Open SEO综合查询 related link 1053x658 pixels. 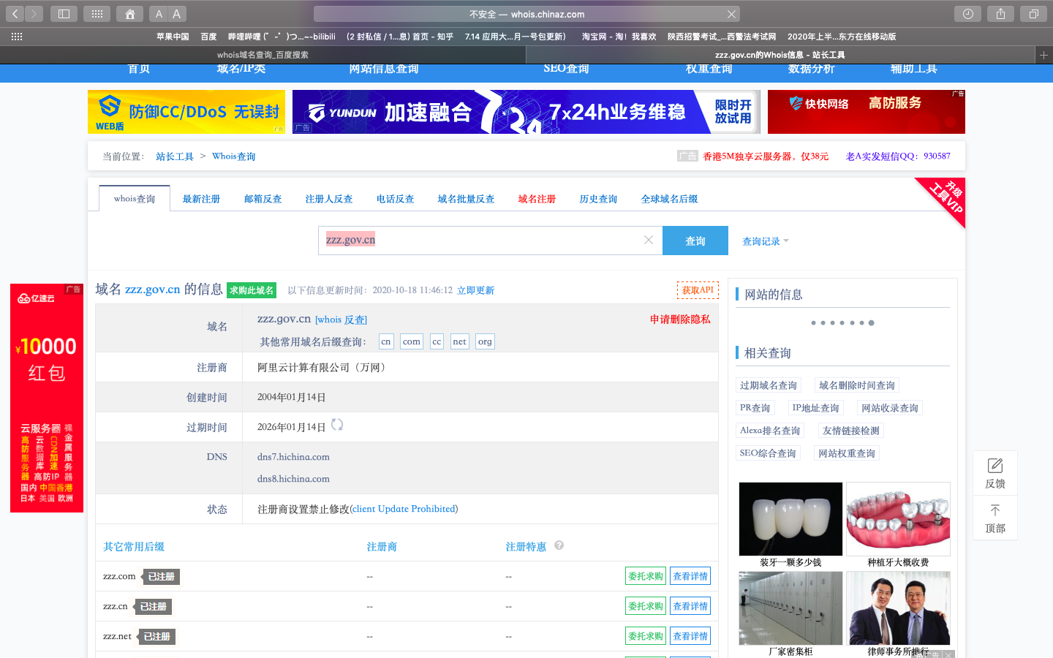point(768,453)
